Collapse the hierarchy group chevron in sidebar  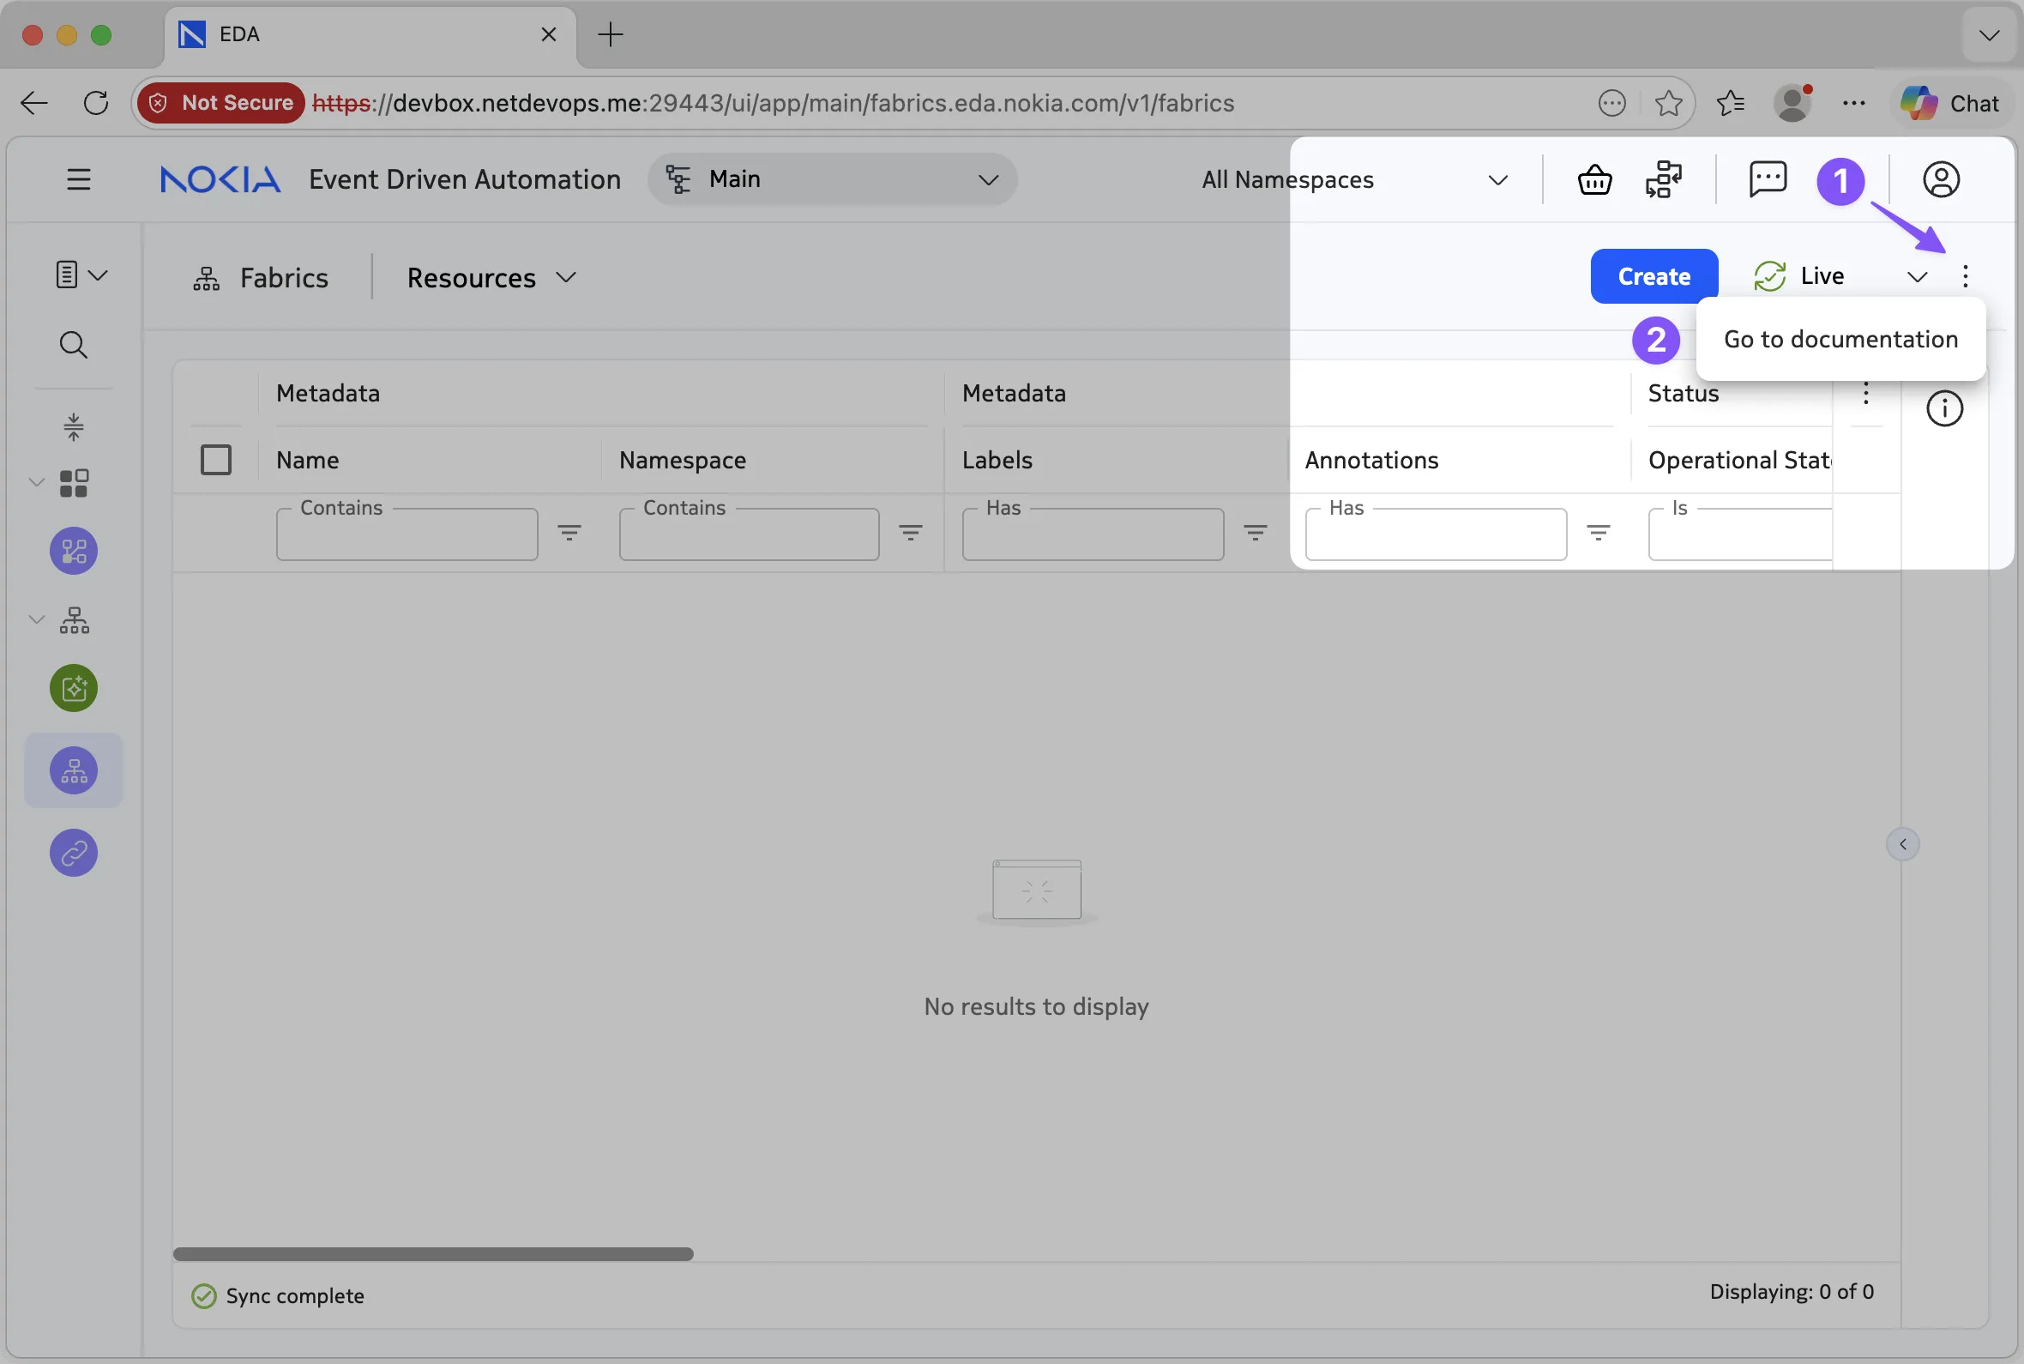pyautogui.click(x=37, y=619)
